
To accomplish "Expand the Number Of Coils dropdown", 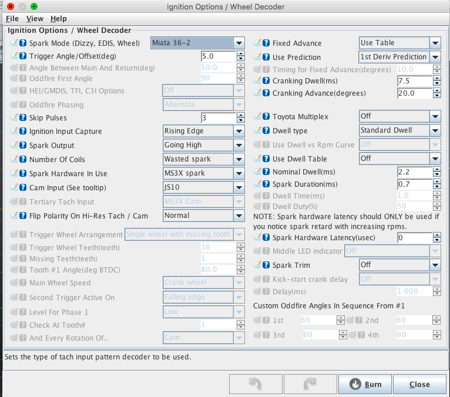I will 204,159.
